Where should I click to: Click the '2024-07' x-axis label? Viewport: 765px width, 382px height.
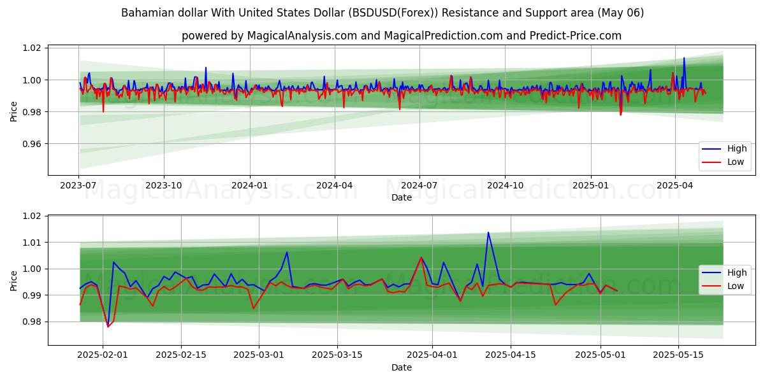point(419,185)
